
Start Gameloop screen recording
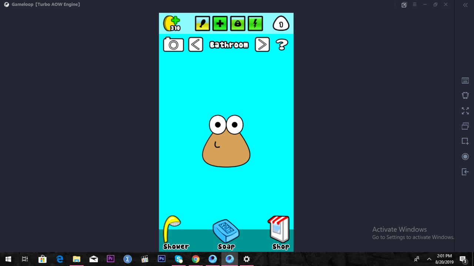click(x=465, y=157)
